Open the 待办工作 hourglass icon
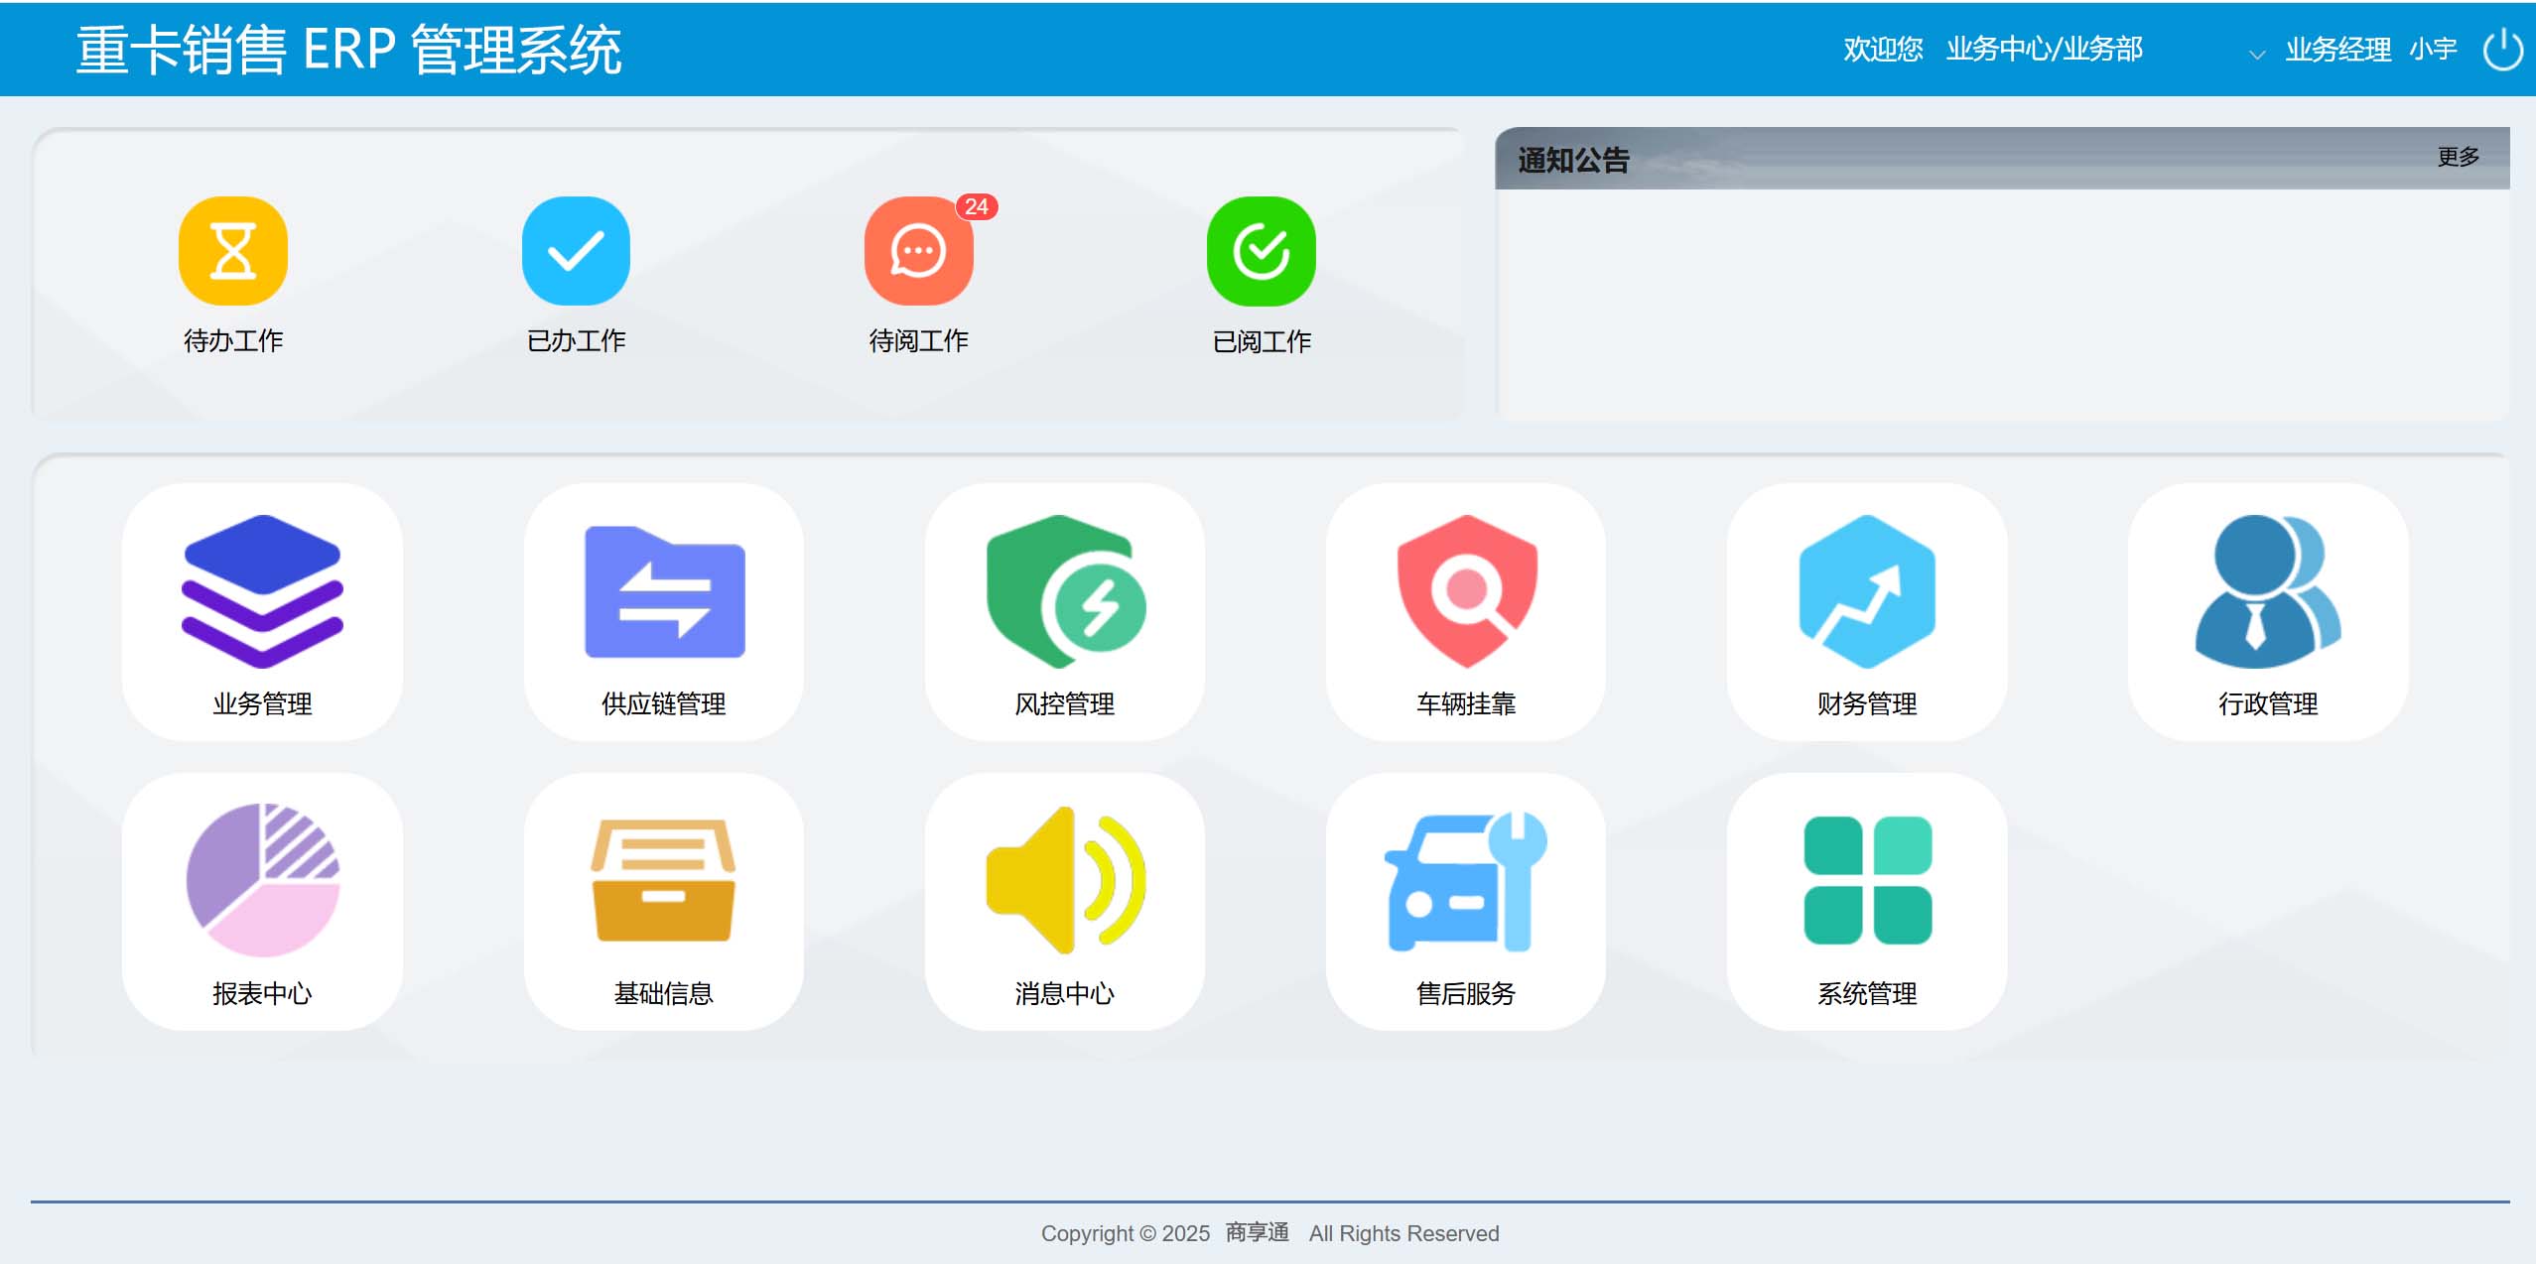This screenshot has height=1264, width=2536. pos(233,252)
